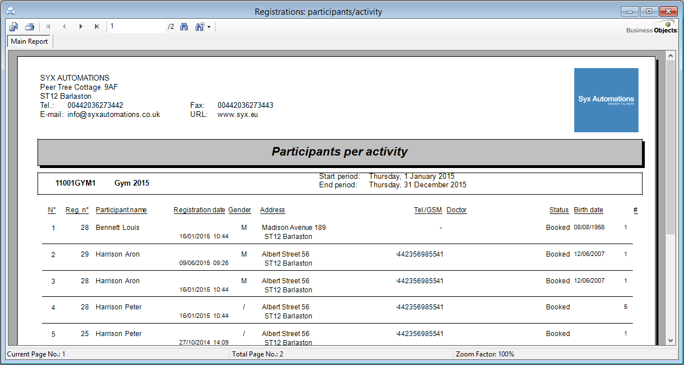Click the Syx Automations logo image
Image resolution: width=684 pixels, height=365 pixels.
(x=606, y=100)
